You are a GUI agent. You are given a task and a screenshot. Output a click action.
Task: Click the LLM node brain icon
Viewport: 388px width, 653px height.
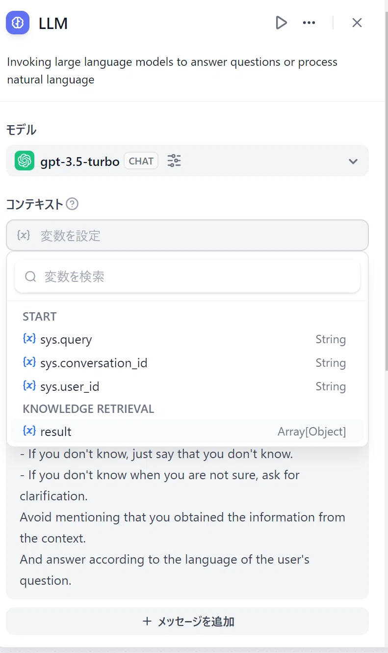coord(18,23)
